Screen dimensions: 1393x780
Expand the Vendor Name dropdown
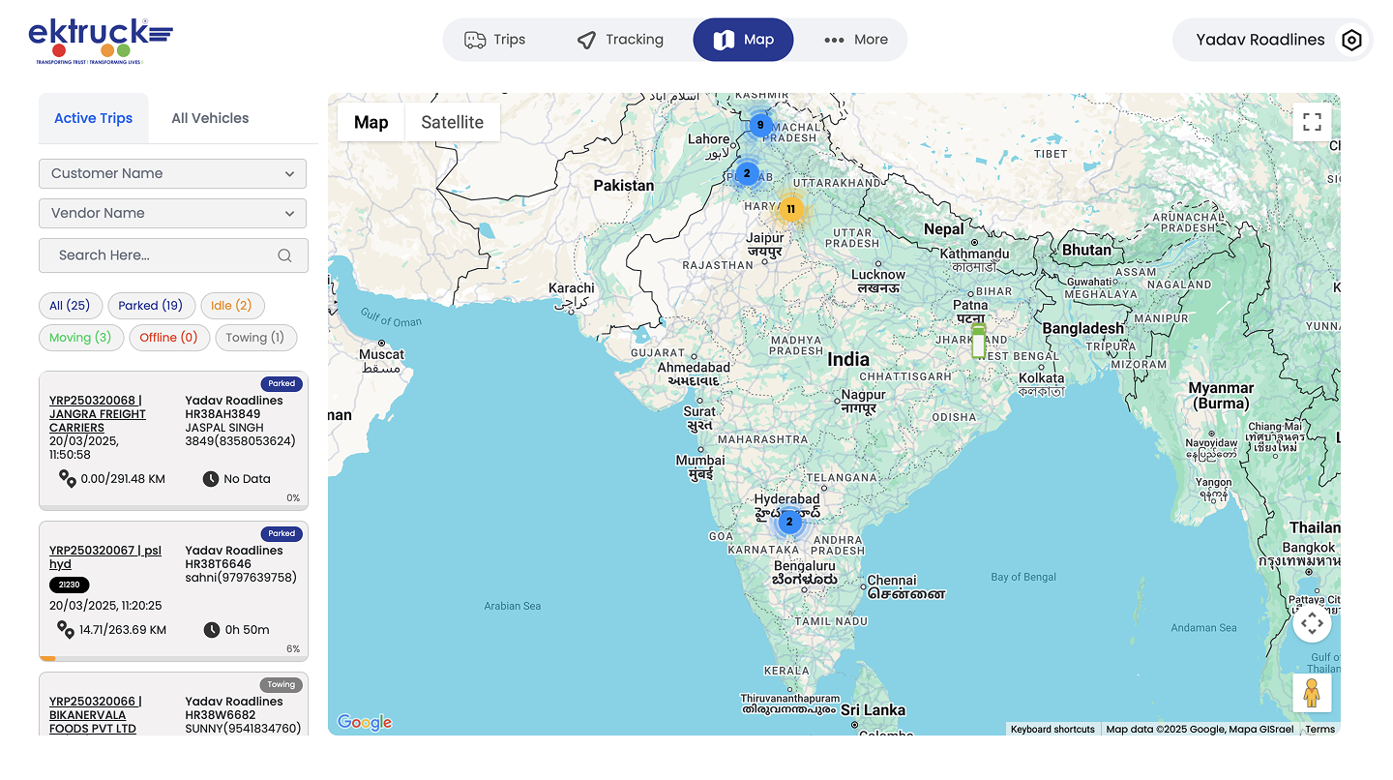pos(172,214)
